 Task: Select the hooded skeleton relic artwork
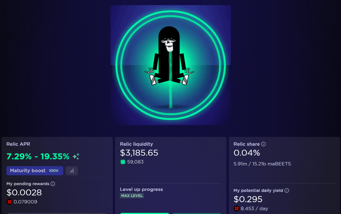[170, 65]
